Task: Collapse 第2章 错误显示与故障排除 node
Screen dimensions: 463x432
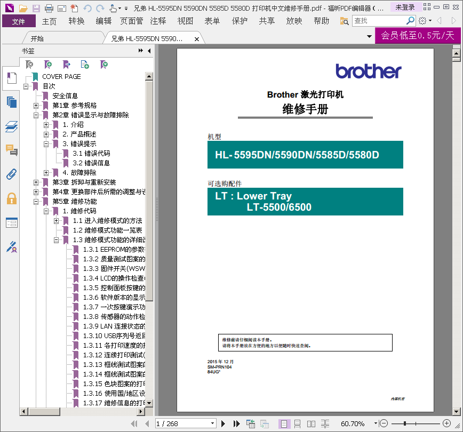Action: [x=36, y=115]
